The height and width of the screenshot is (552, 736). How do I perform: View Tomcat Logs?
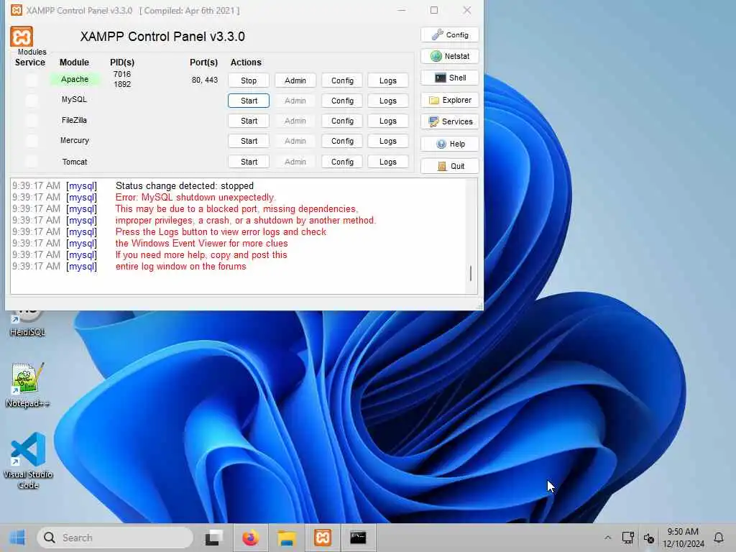click(x=387, y=162)
